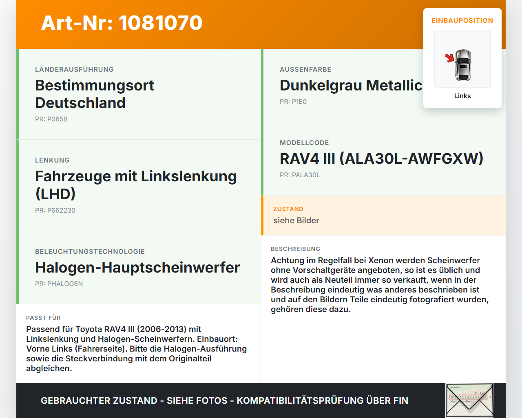Click PR: P662230 code

[x=55, y=210]
